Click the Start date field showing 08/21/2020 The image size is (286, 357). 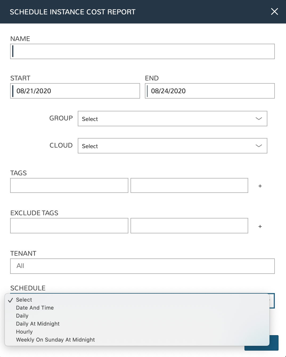tap(75, 91)
